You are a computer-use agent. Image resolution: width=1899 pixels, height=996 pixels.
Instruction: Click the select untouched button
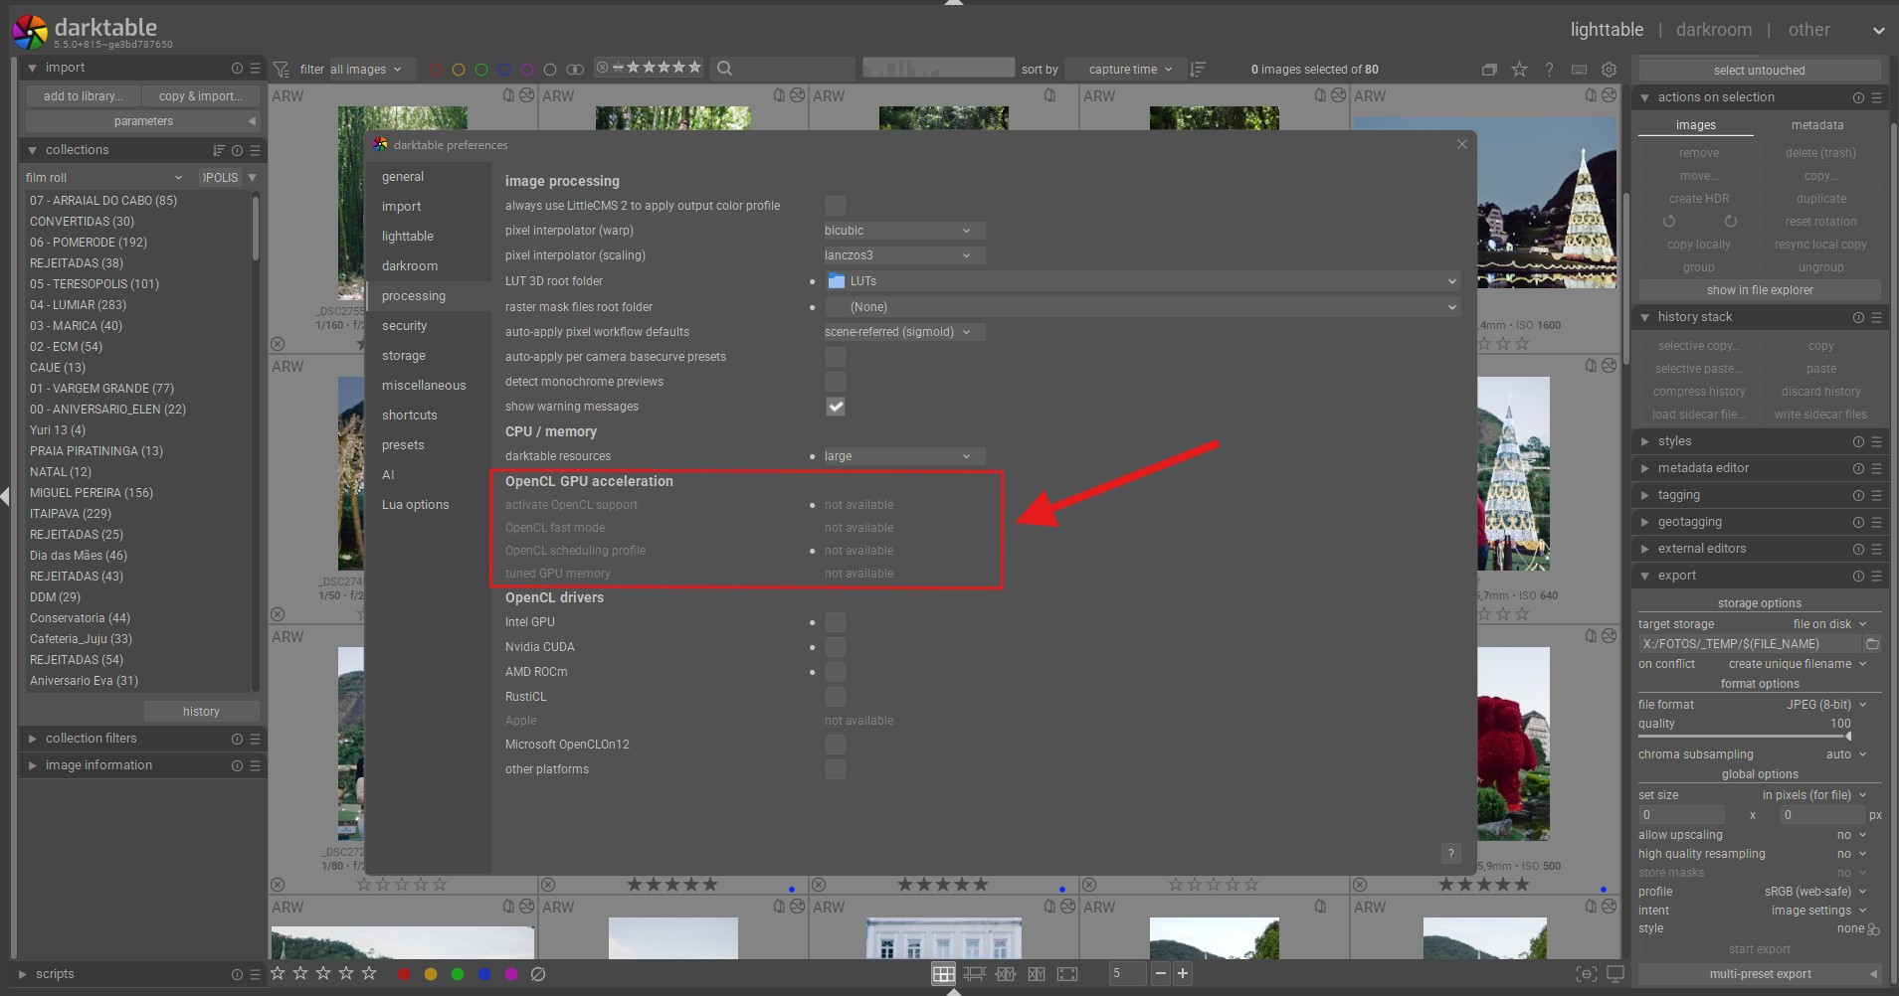tap(1759, 71)
